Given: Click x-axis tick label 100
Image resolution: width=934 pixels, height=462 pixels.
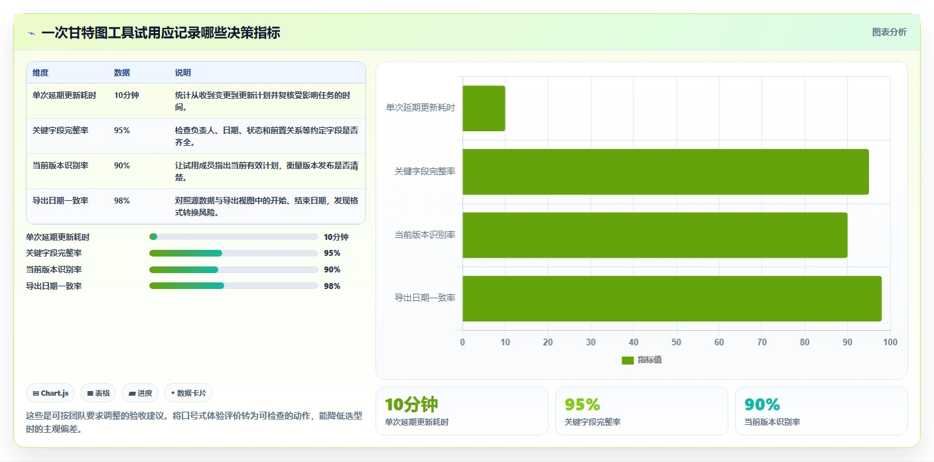Looking at the screenshot, I should [890, 342].
